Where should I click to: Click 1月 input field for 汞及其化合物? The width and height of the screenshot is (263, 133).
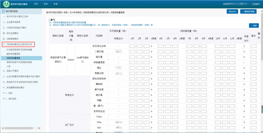point(132,46)
